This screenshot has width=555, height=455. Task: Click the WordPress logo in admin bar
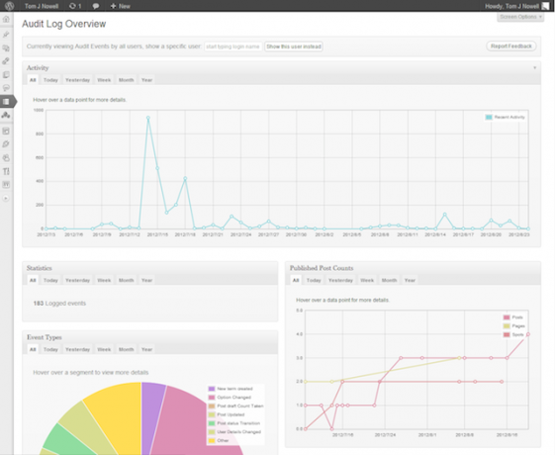(10, 6)
